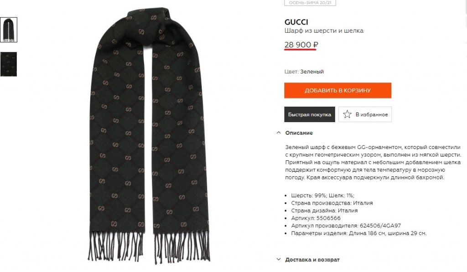Click the Описание section title
Image resolution: width=467 pixels, height=272 pixels.
point(299,133)
